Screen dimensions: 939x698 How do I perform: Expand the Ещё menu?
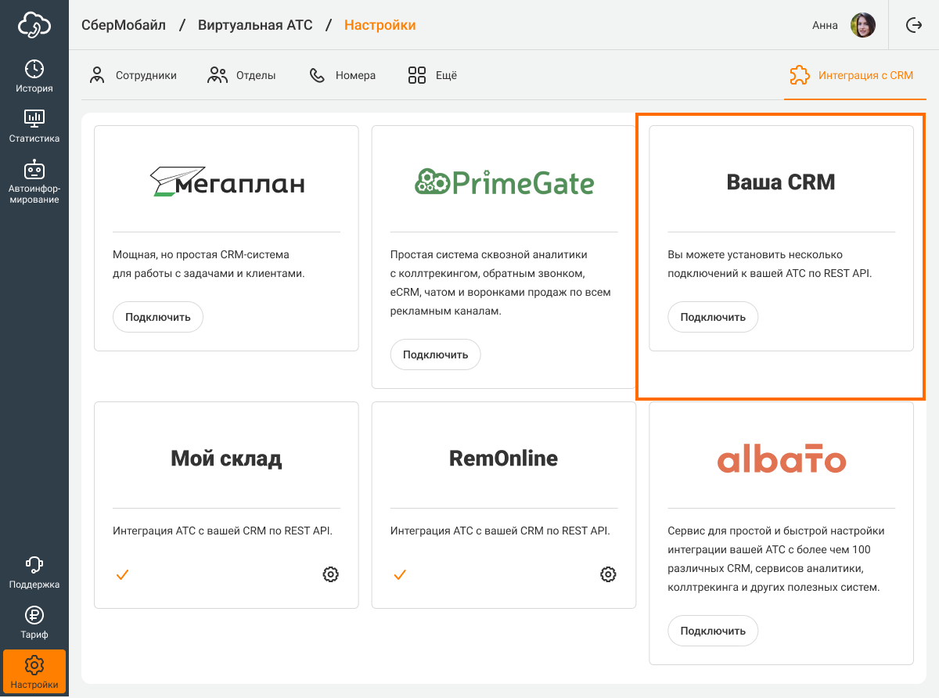[x=432, y=76]
